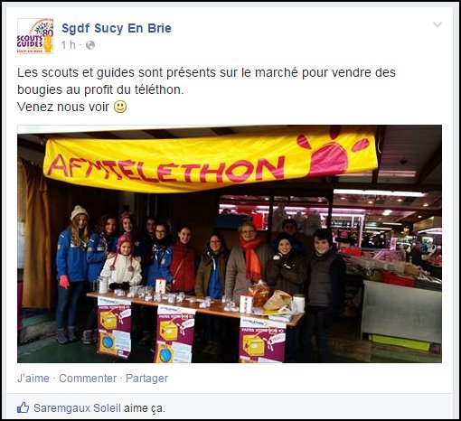Click 'Venez nous voir' text line

63,107
